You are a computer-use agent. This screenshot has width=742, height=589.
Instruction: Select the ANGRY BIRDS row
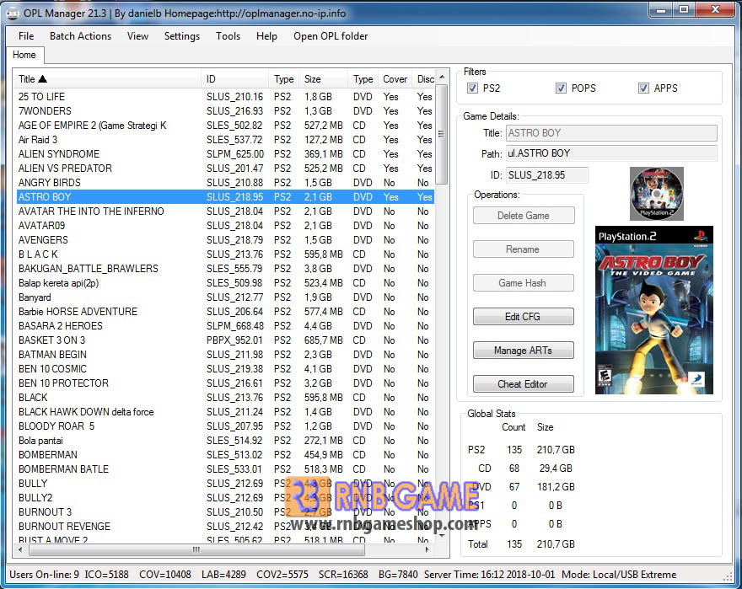tap(225, 183)
